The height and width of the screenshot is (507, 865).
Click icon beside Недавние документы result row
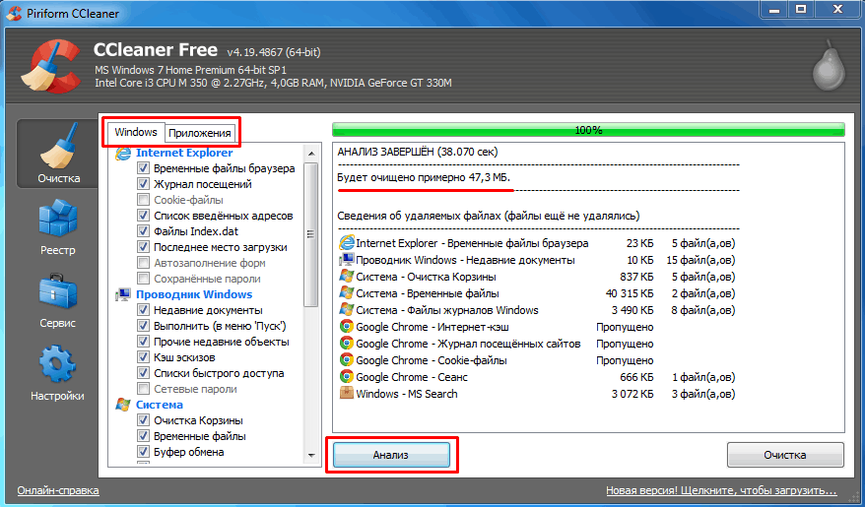pyautogui.click(x=347, y=260)
